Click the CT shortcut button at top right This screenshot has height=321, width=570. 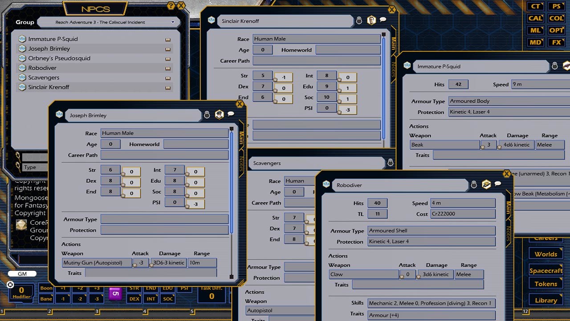535,6
